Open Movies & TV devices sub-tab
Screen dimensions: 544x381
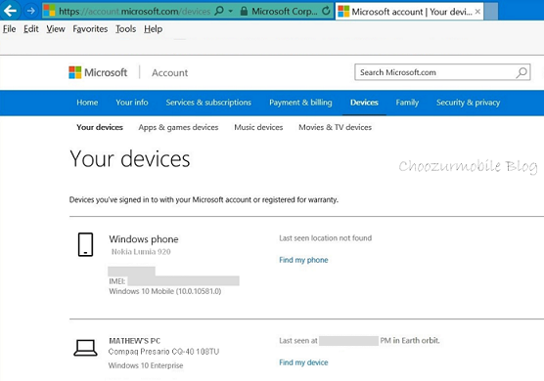[x=336, y=127]
